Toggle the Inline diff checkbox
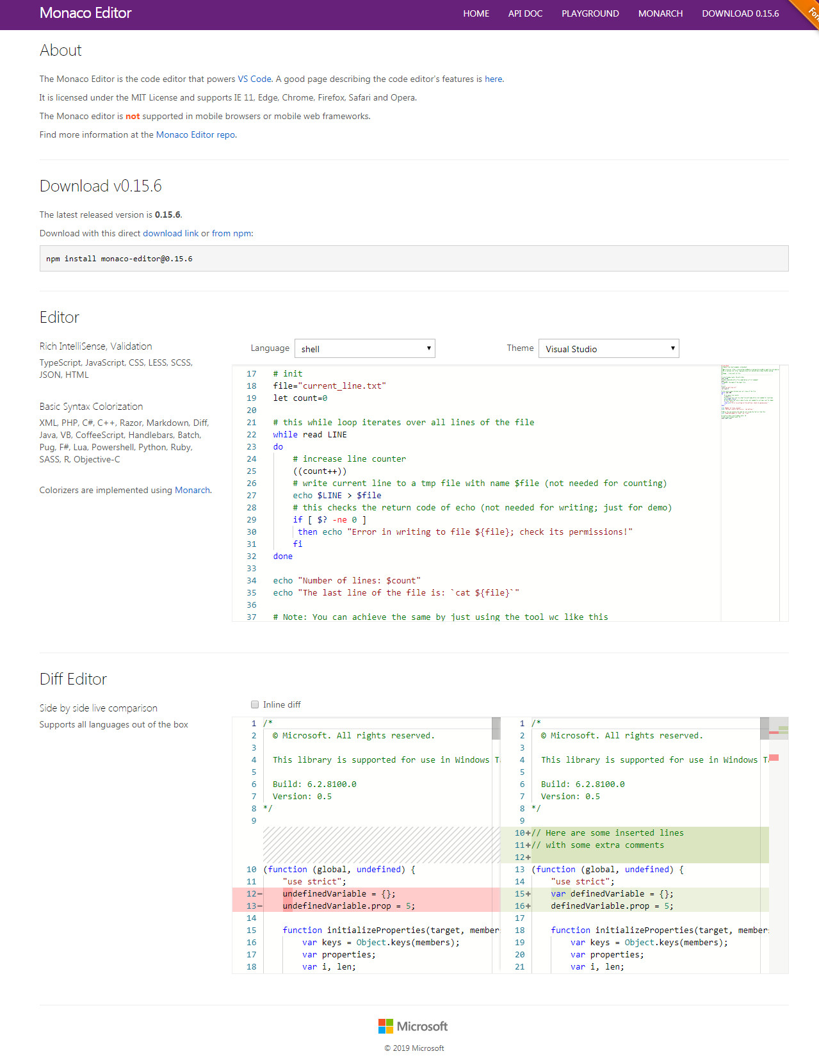The width and height of the screenshot is (819, 1056). click(x=255, y=704)
